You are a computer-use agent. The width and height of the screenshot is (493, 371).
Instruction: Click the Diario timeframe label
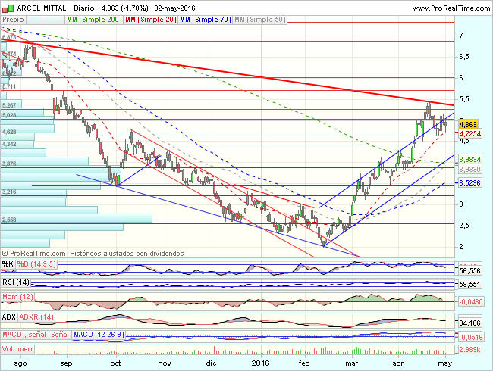tap(84, 8)
